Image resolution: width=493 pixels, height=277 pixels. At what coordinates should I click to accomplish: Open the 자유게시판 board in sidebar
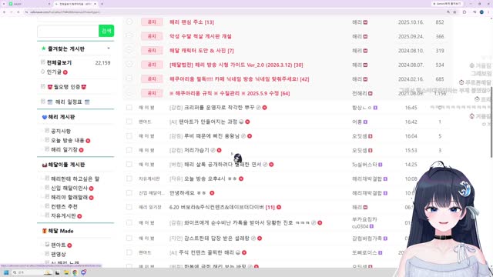click(x=63, y=215)
